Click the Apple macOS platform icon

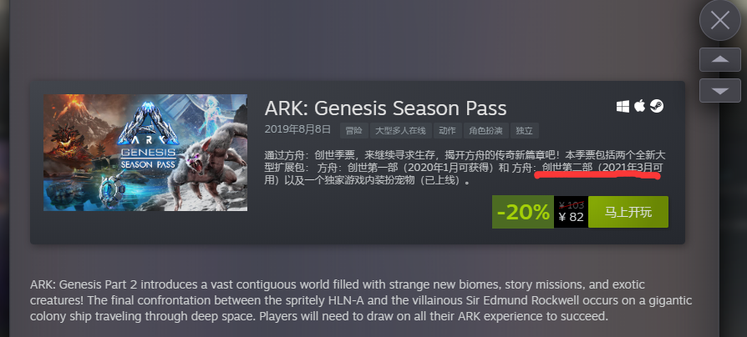tap(639, 106)
